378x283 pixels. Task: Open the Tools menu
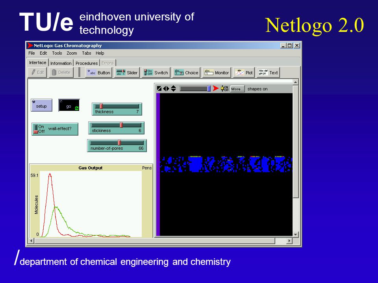pyautogui.click(x=57, y=53)
